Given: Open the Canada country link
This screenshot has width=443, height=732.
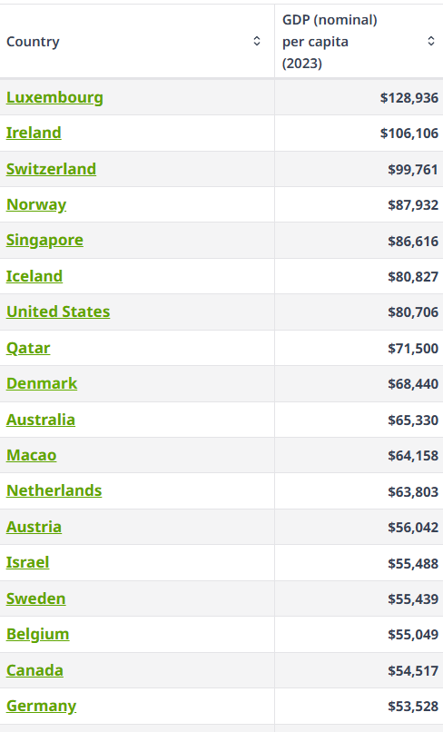Looking at the screenshot, I should [x=34, y=670].
